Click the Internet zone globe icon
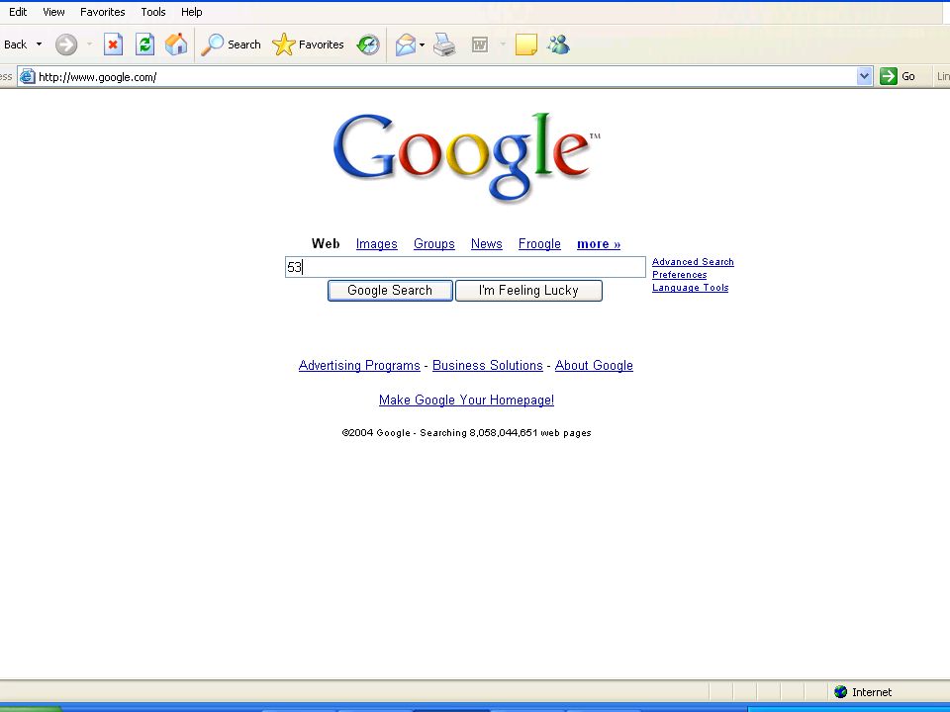950x712 pixels. point(840,691)
